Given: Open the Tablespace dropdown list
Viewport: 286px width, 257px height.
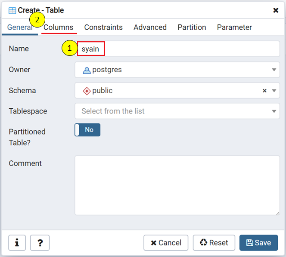Looking at the screenshot, I should 177,111.
